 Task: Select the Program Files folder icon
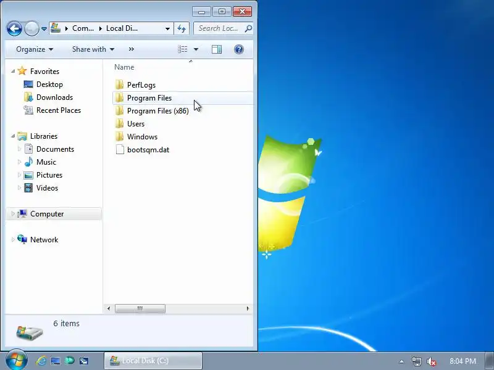(119, 97)
